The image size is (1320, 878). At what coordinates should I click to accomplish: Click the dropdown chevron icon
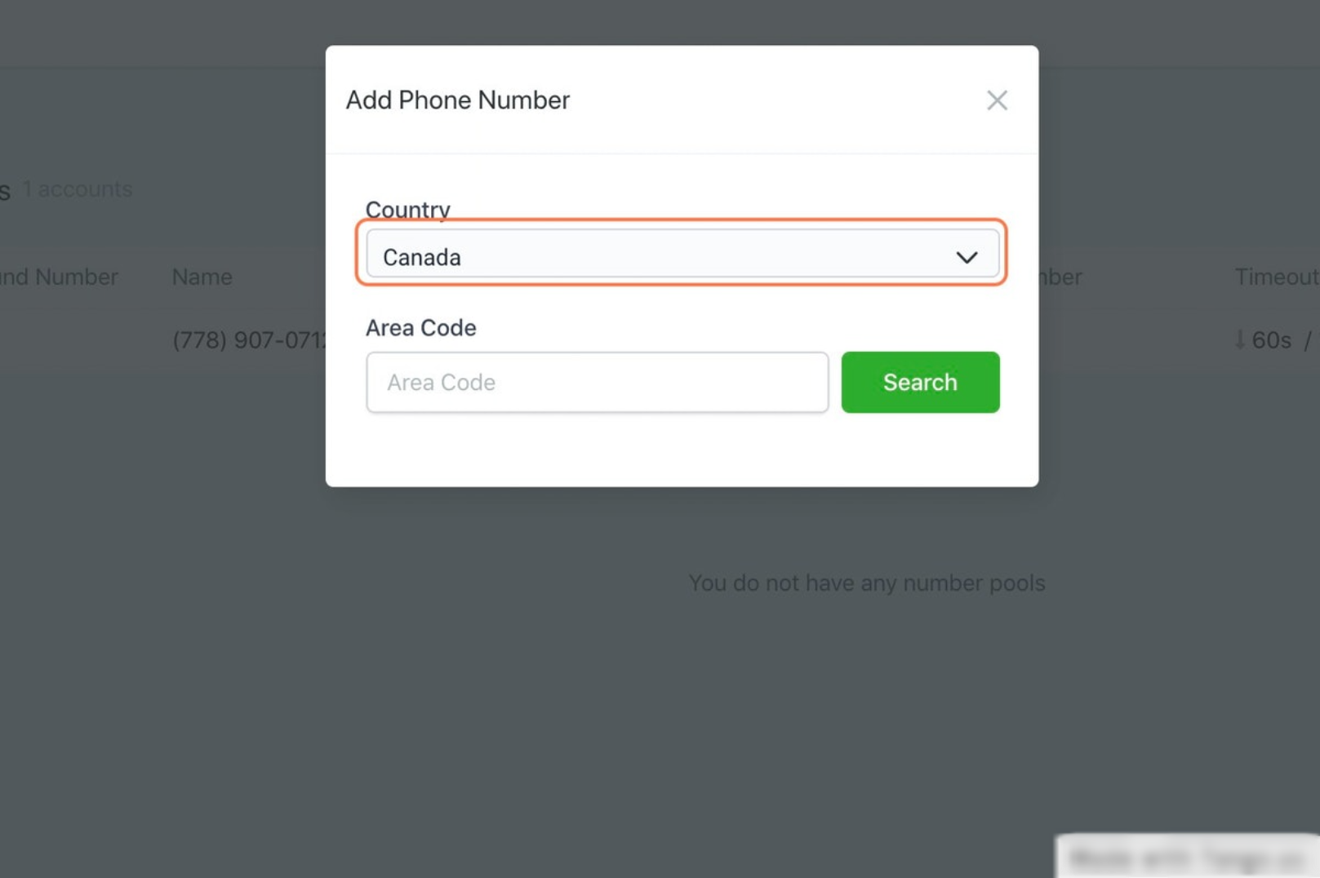tap(968, 256)
